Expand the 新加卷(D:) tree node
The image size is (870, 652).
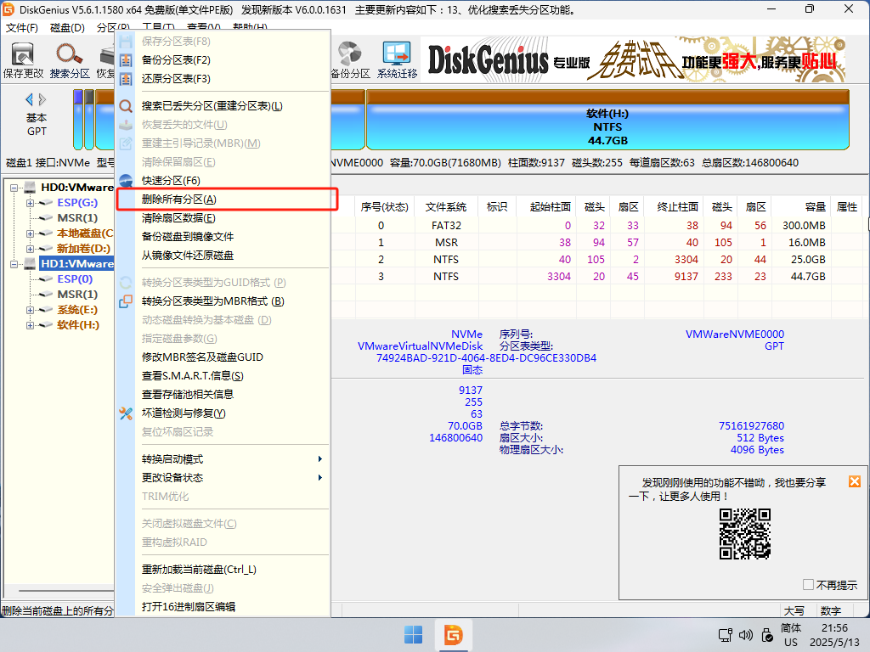[30, 249]
